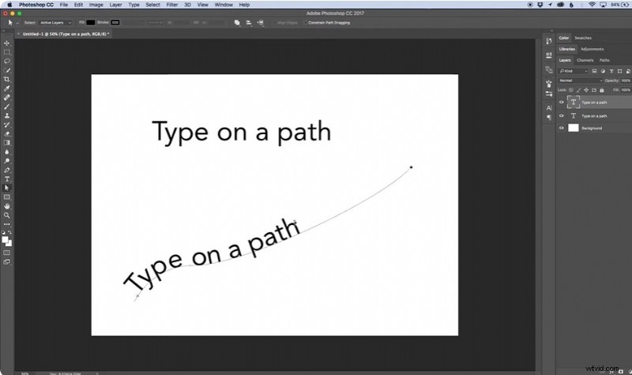Toggle filter for type layers
The image size is (632, 375).
pos(611,71)
